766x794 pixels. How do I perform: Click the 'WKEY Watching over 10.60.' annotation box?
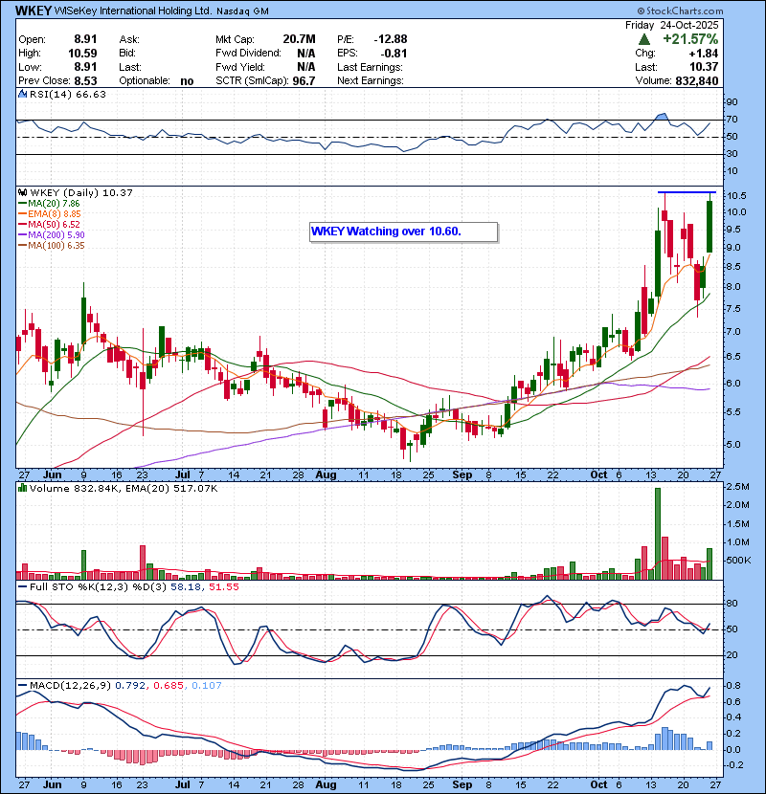click(403, 232)
